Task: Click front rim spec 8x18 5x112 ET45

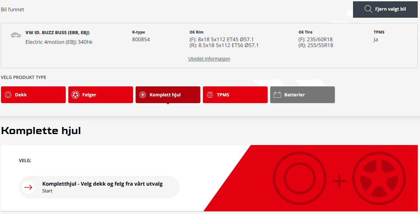Action: tap(222, 39)
